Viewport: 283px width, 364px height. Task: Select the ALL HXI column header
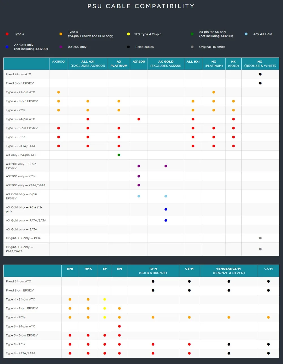193,64
